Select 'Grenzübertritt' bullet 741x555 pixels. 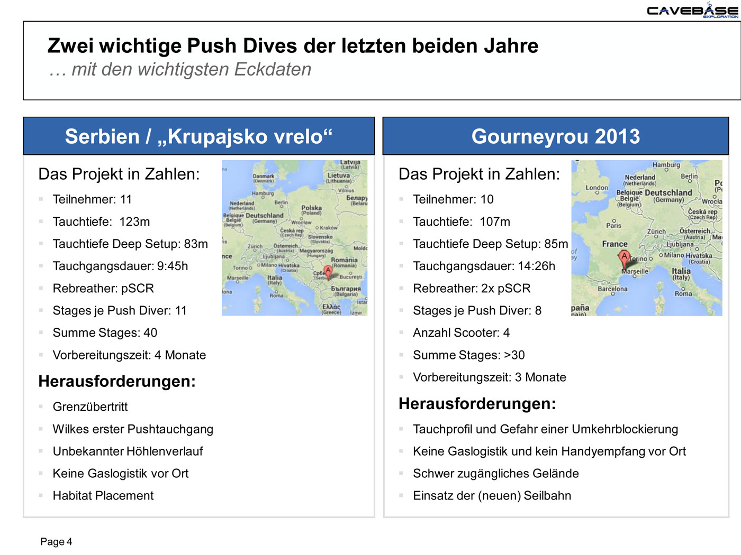(90, 406)
